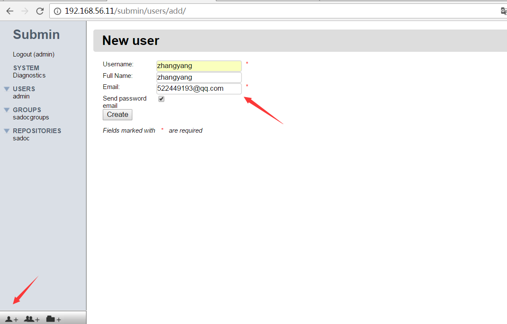The width and height of the screenshot is (507, 324).
Task: Go back using the browser back arrow
Action: [x=10, y=11]
